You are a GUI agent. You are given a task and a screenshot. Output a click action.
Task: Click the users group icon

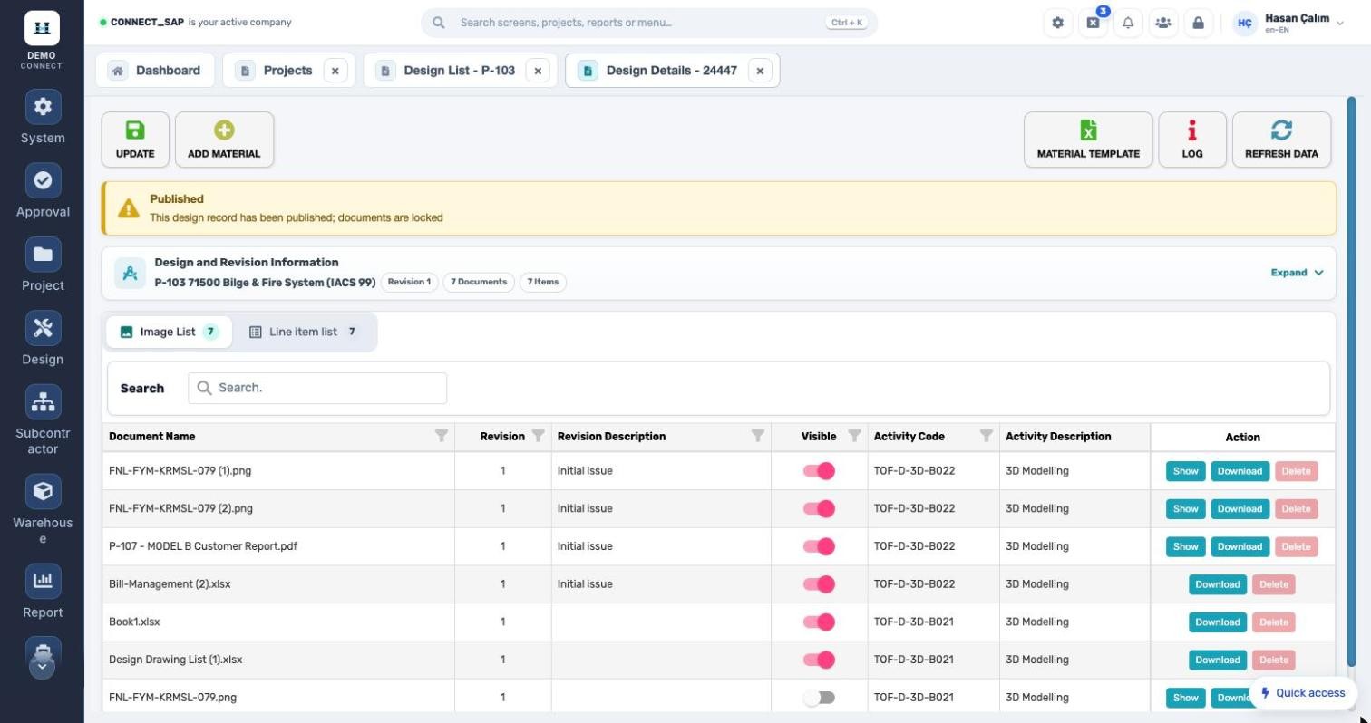pyautogui.click(x=1163, y=23)
